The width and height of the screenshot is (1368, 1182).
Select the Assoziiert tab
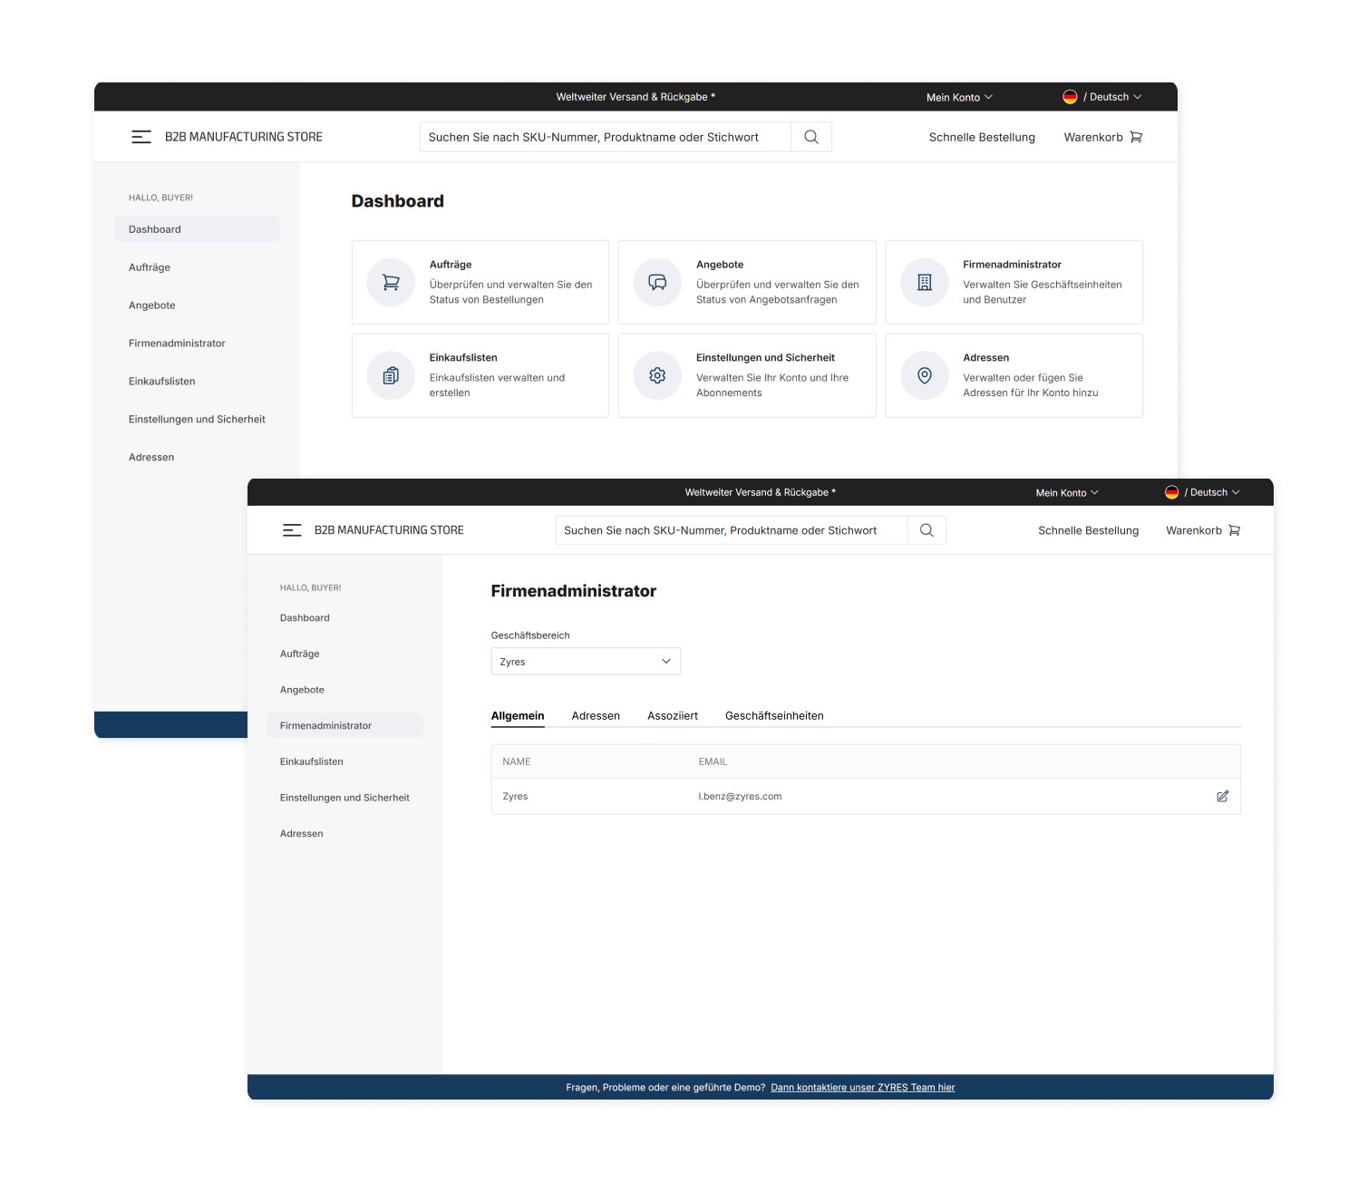[673, 715]
